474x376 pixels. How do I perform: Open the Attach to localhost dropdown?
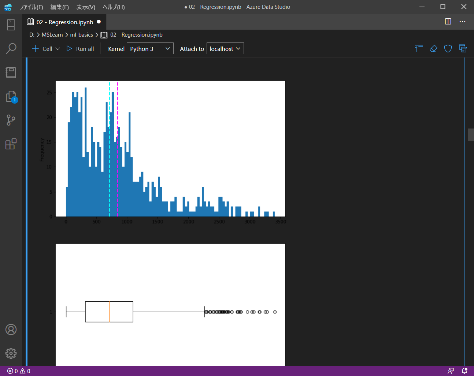coord(225,49)
